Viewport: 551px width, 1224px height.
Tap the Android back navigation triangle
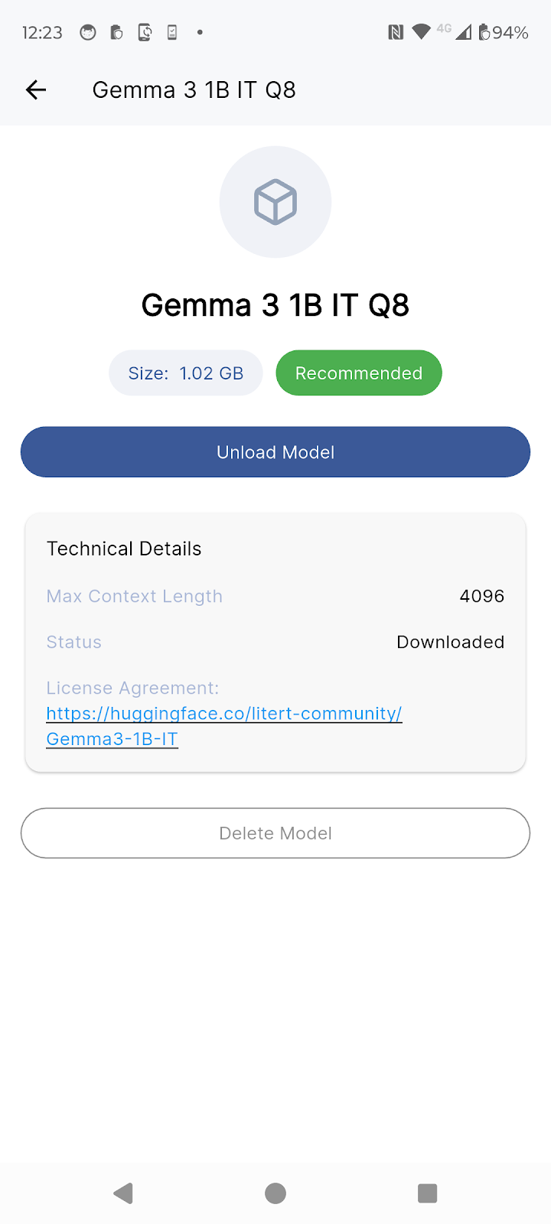123,1193
